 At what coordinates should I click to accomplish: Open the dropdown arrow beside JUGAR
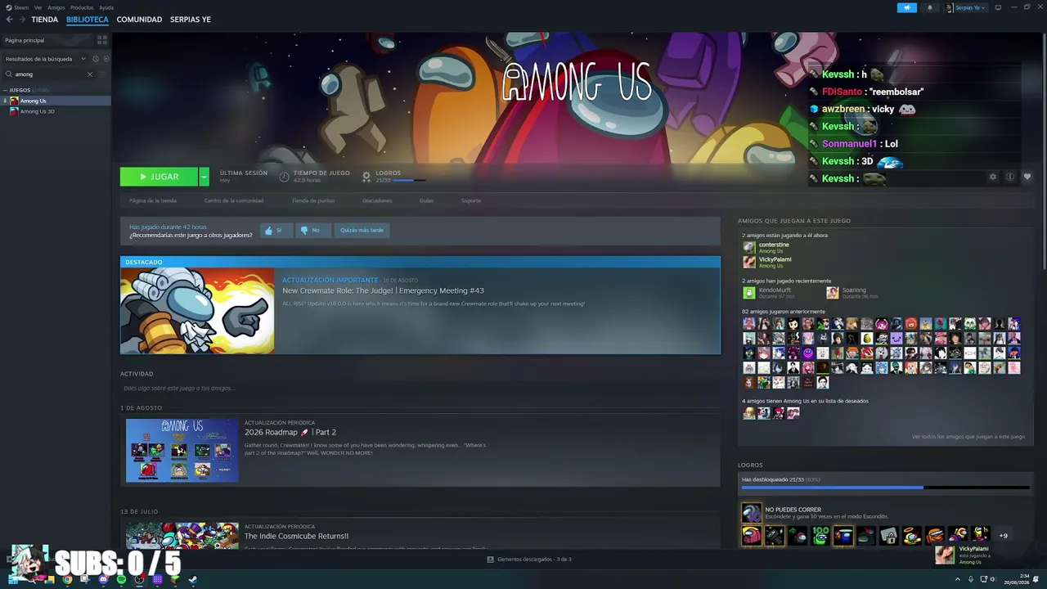click(x=204, y=177)
